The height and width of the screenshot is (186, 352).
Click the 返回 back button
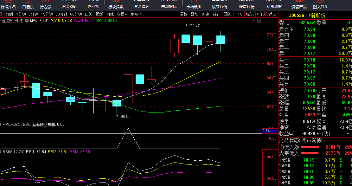coord(272,14)
